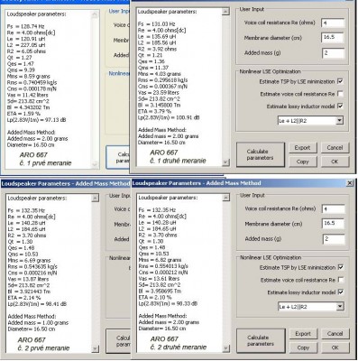This screenshot has height=361, width=358.
Task: Click the OK button in the top dialog
Action: coord(335,162)
